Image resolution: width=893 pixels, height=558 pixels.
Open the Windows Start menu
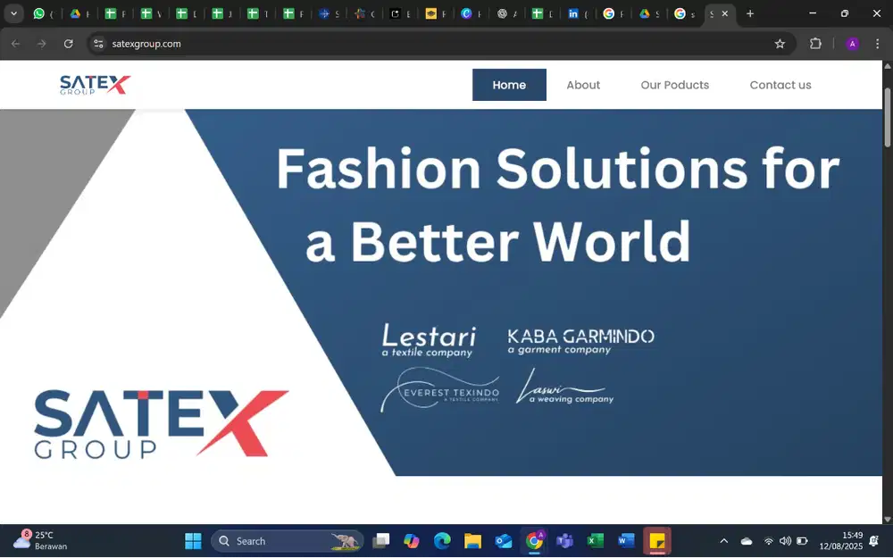point(193,541)
